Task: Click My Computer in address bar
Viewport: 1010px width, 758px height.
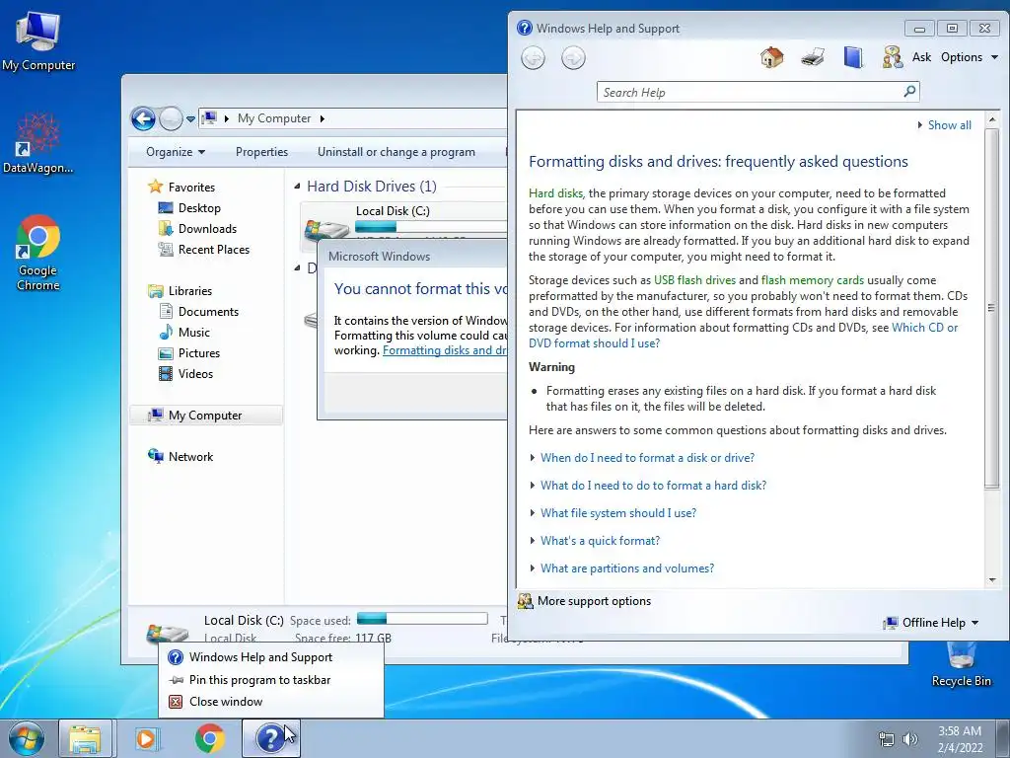Action: click(274, 118)
